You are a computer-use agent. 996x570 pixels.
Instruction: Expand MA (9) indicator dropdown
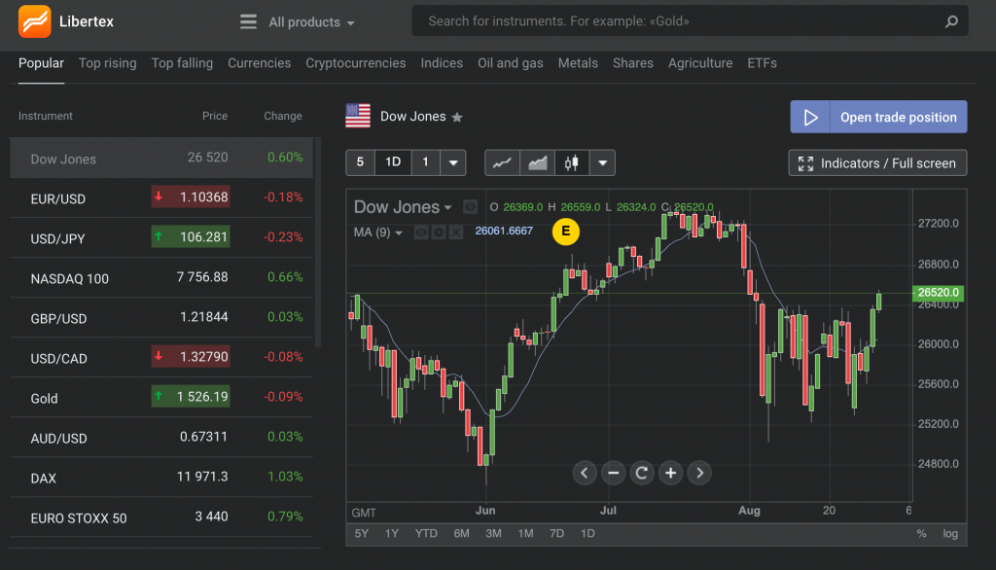point(399,233)
